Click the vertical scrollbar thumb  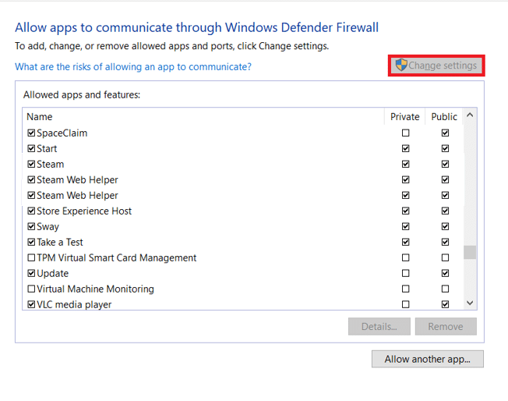point(470,252)
